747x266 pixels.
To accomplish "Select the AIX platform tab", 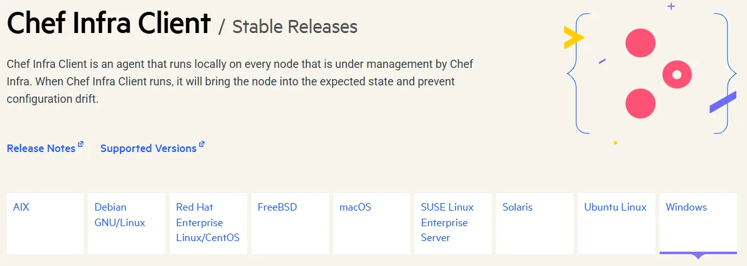I will point(45,223).
